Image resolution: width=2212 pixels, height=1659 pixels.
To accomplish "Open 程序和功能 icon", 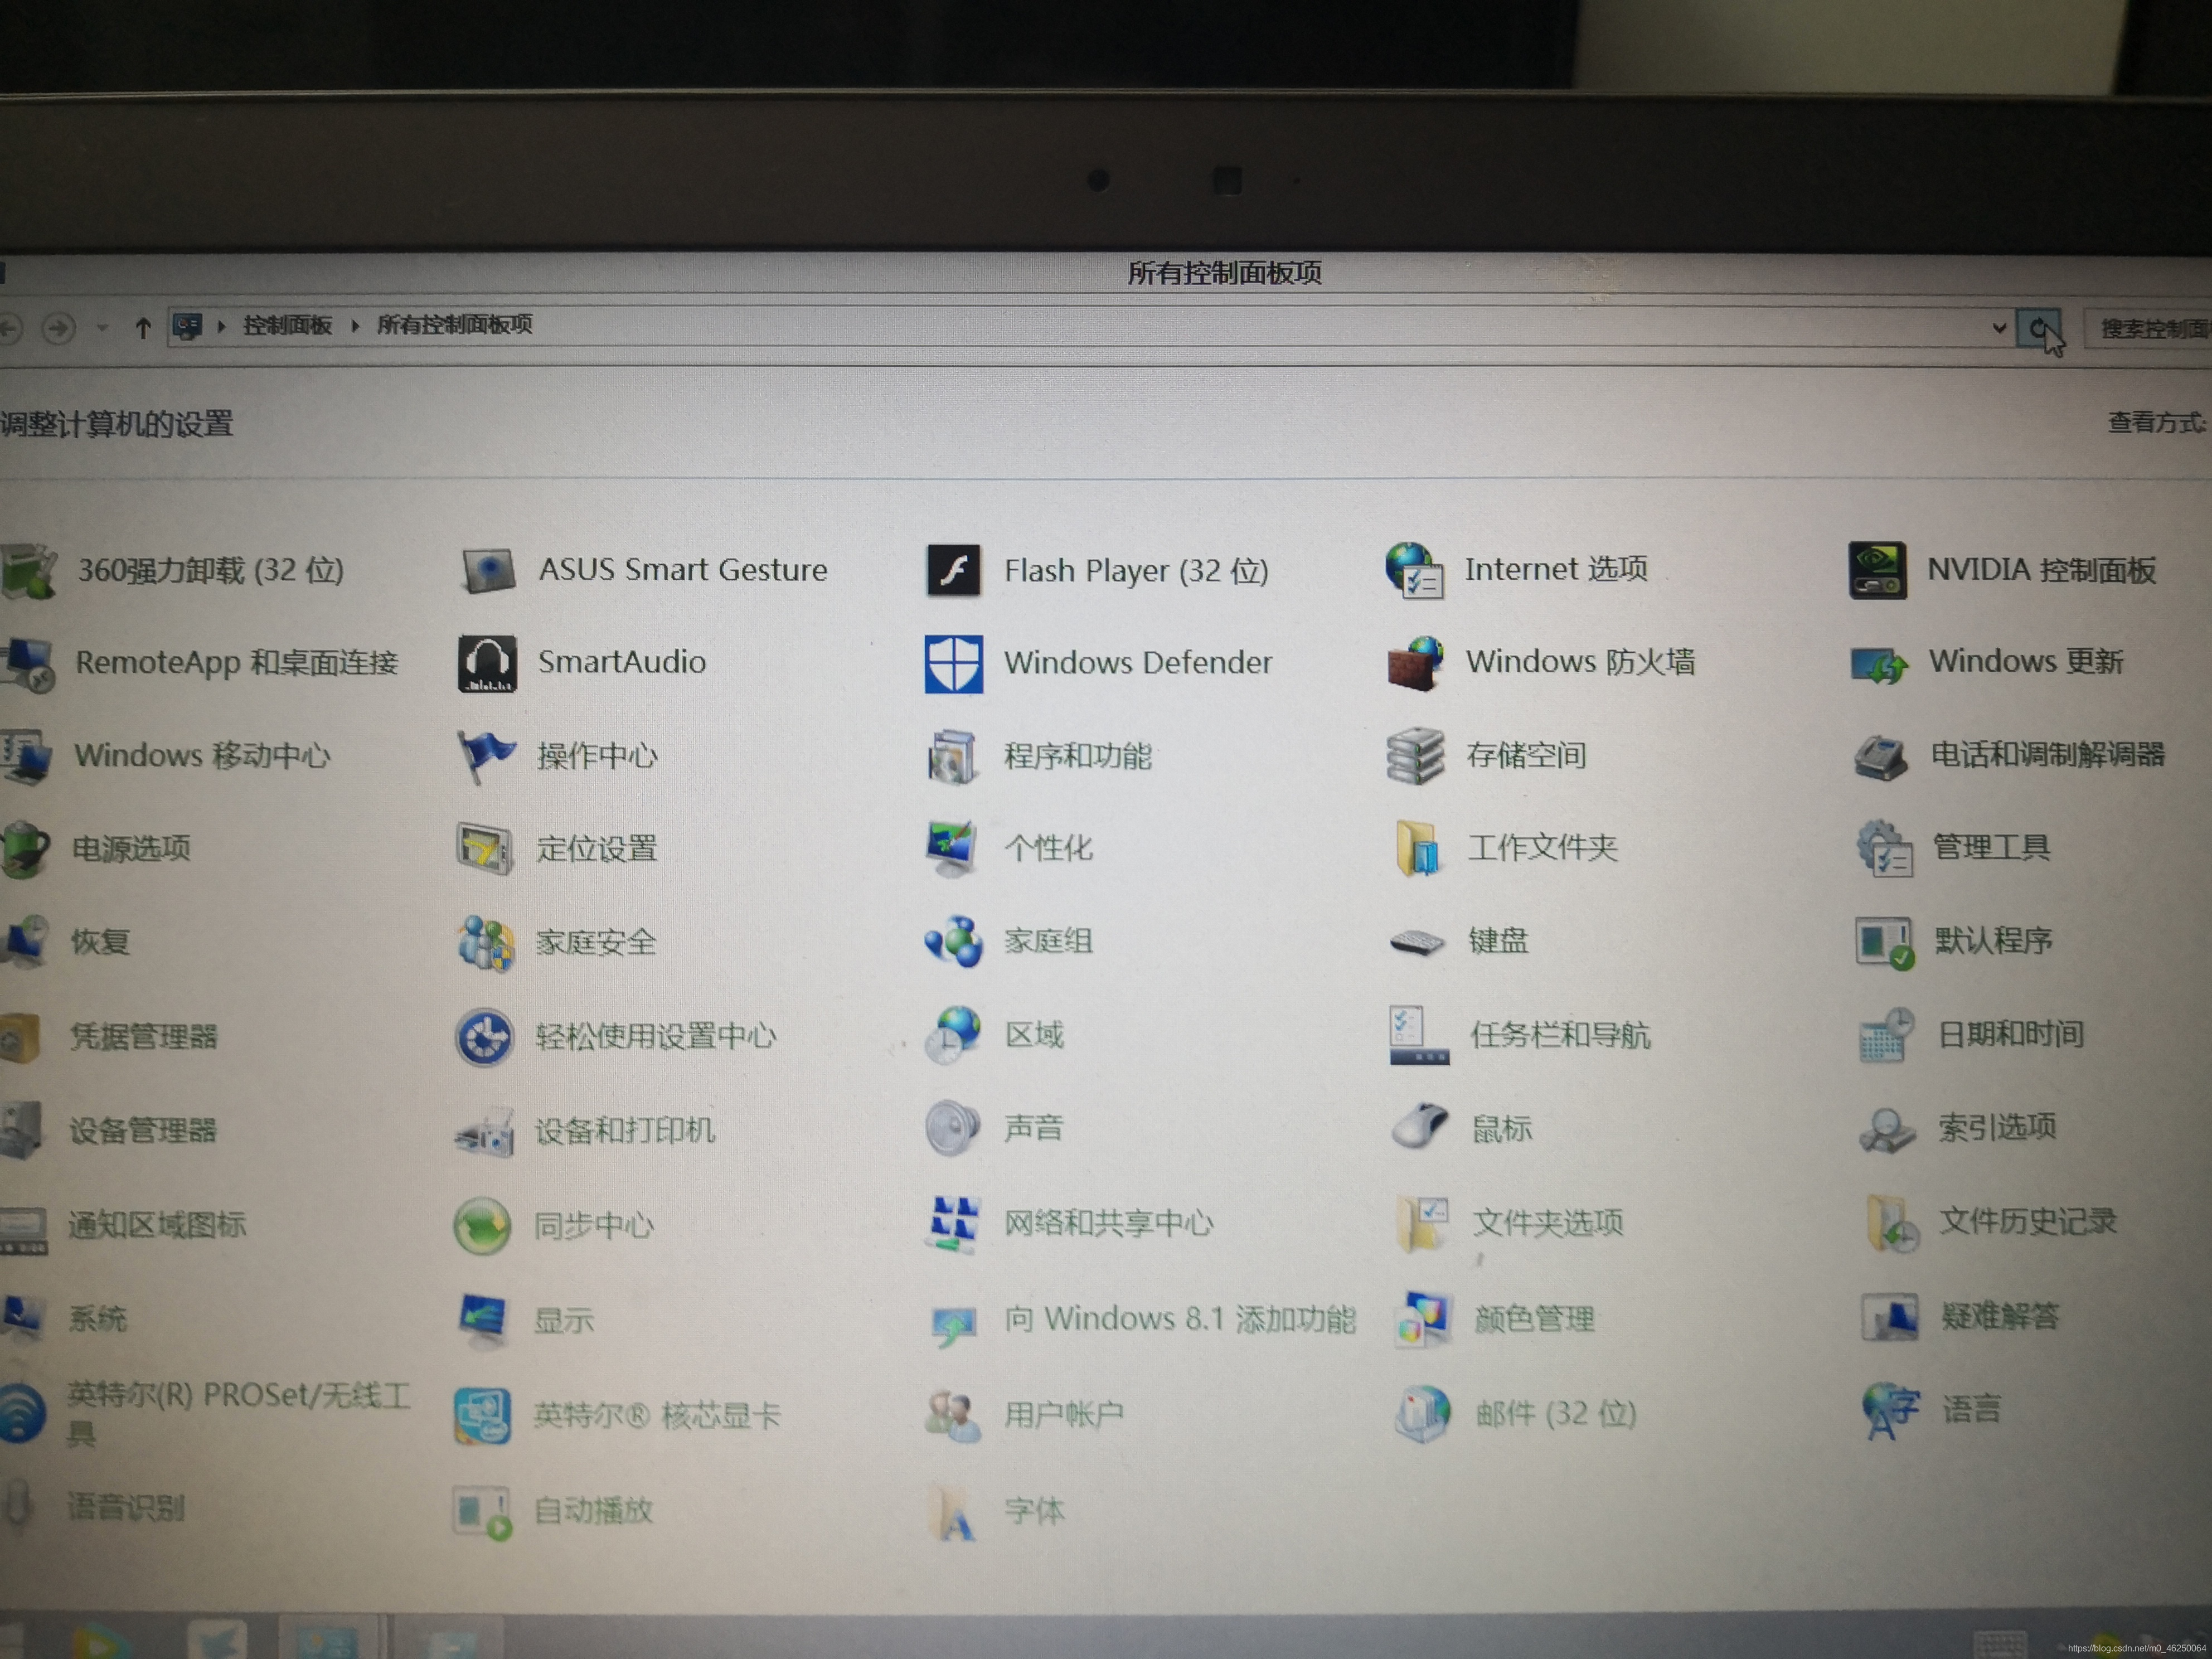I will [x=951, y=756].
